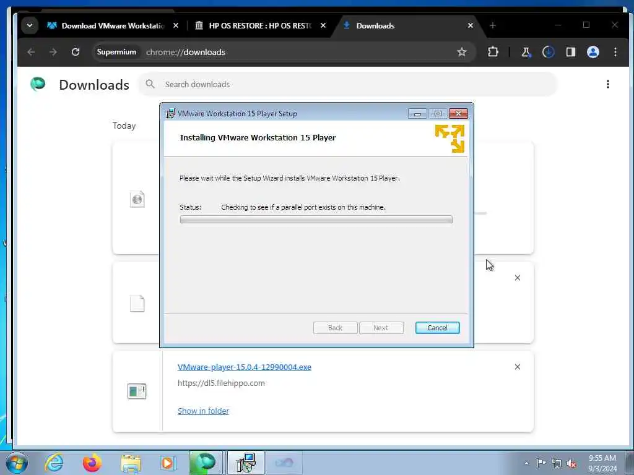Click the installation progress bar

pos(316,220)
